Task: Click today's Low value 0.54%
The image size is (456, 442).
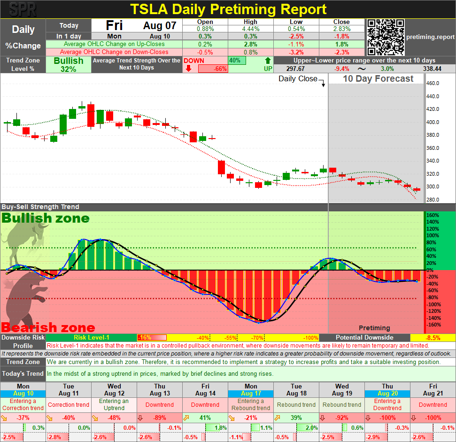Action: (x=296, y=29)
